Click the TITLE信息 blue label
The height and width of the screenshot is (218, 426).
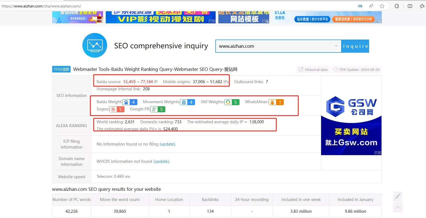point(61,69)
